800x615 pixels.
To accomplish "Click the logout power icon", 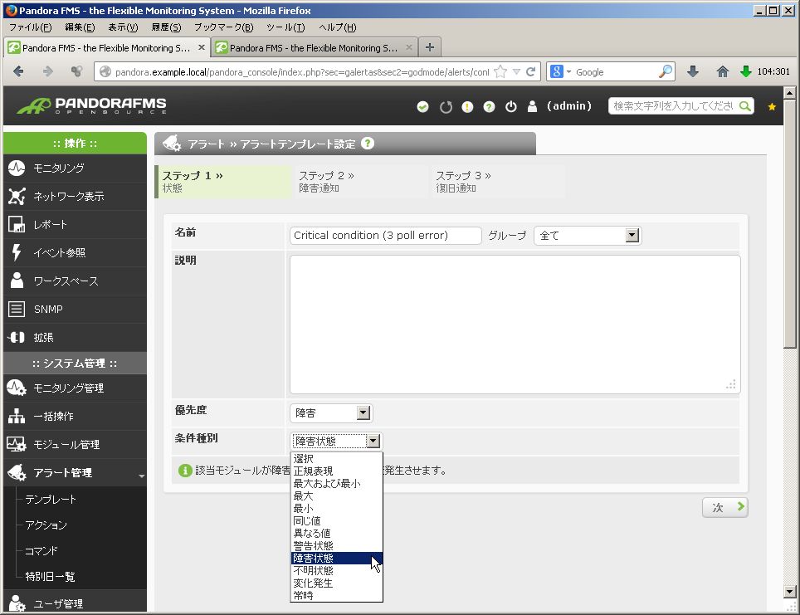I will click(x=510, y=107).
